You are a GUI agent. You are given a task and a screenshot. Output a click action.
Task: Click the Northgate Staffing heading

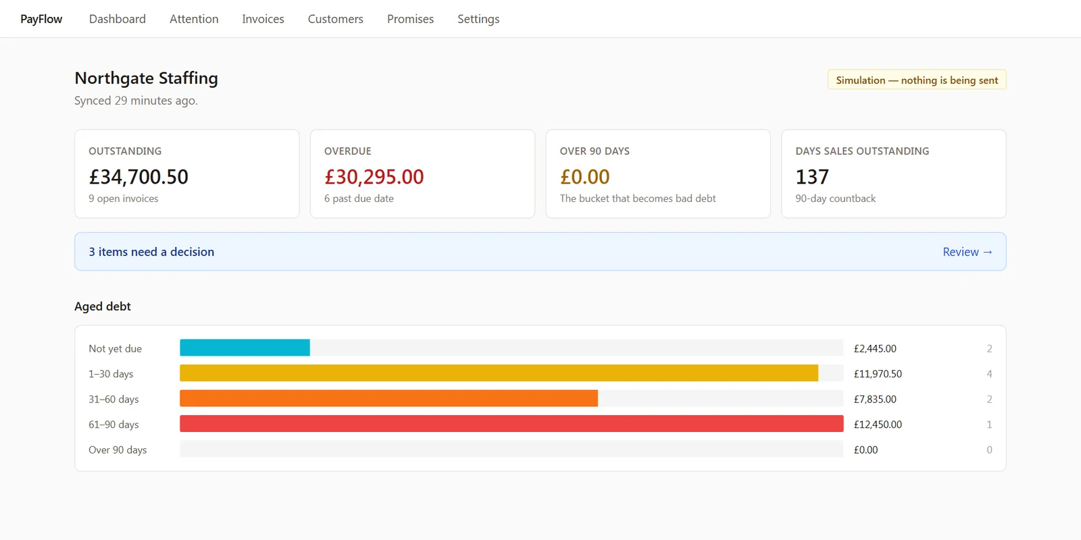point(146,78)
